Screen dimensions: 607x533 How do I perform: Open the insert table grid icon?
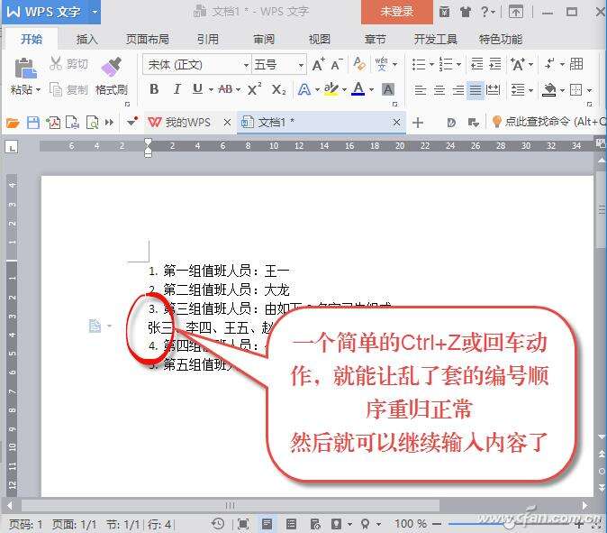tap(576, 63)
